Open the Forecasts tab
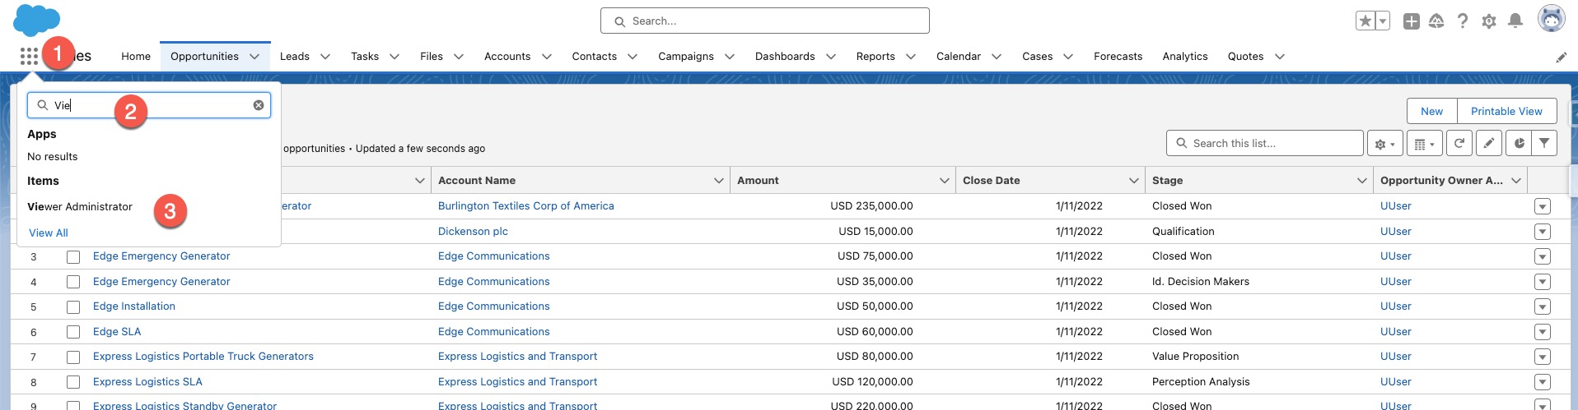Image resolution: width=1578 pixels, height=410 pixels. pyautogui.click(x=1118, y=57)
